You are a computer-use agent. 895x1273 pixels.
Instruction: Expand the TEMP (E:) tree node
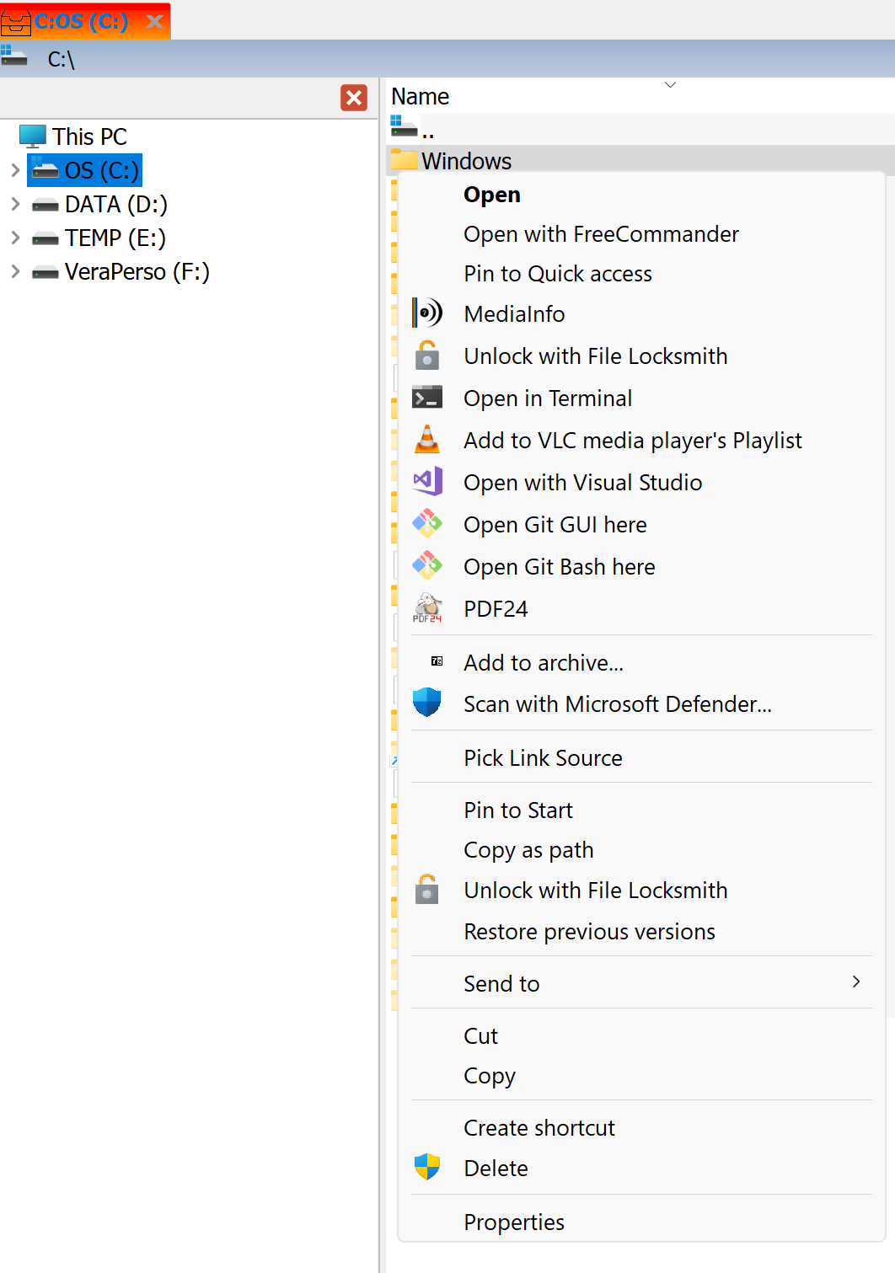click(x=15, y=238)
